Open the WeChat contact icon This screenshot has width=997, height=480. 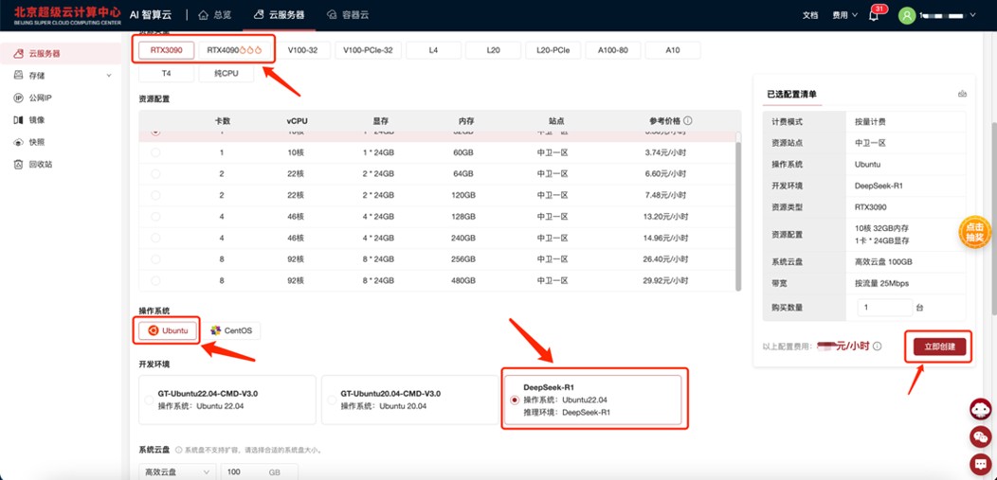pyautogui.click(x=981, y=436)
